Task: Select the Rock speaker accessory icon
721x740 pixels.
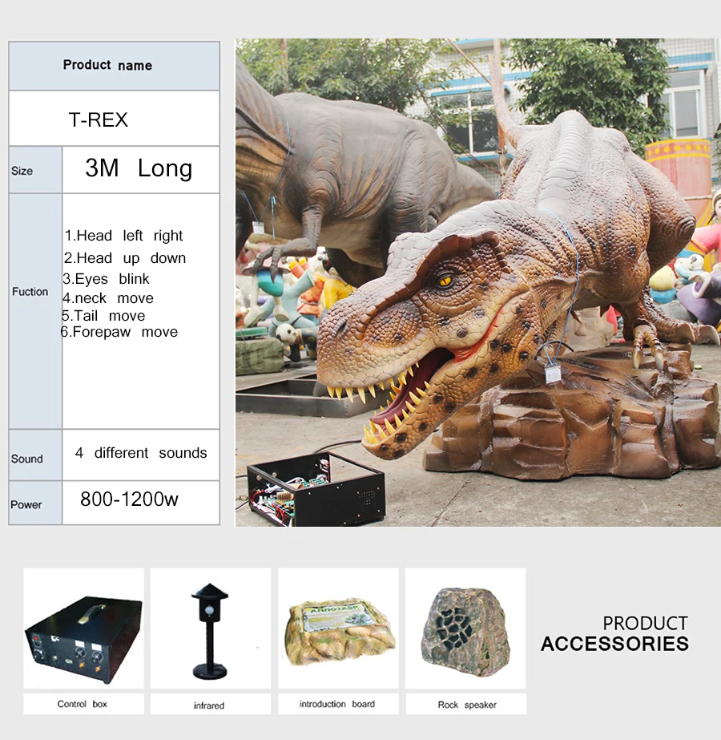Action: point(465,629)
